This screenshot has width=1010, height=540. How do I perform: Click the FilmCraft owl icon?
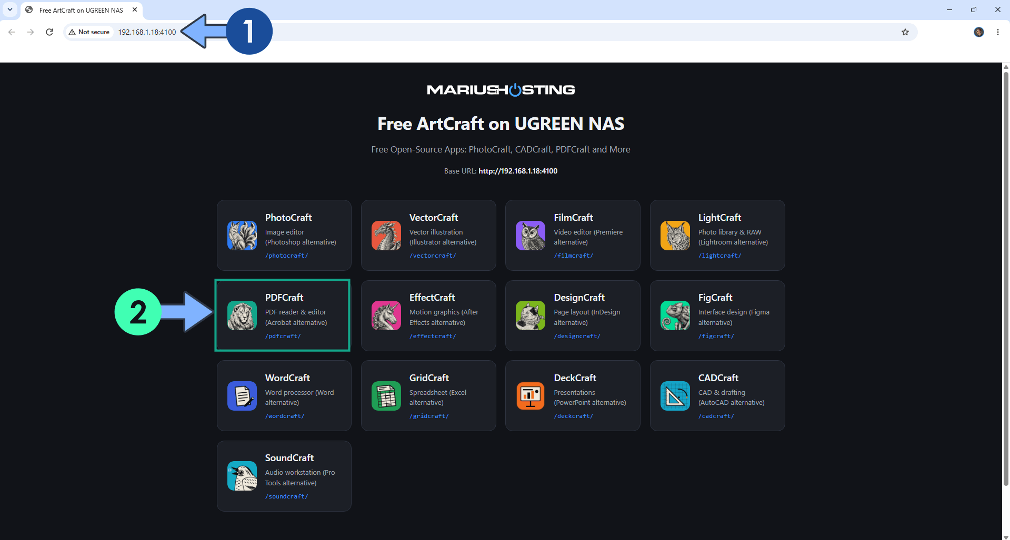click(531, 236)
